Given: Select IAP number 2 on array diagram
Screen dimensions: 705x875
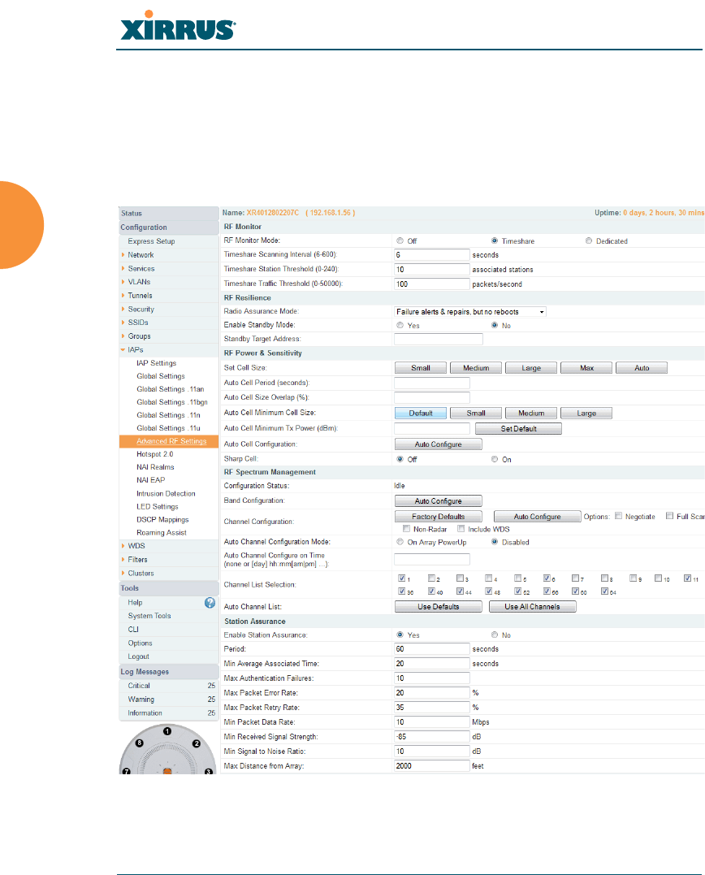Looking at the screenshot, I should tap(197, 743).
